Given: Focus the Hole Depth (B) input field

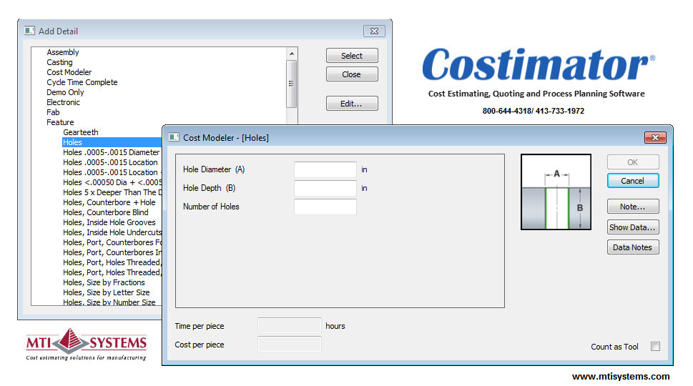Looking at the screenshot, I should tap(325, 189).
